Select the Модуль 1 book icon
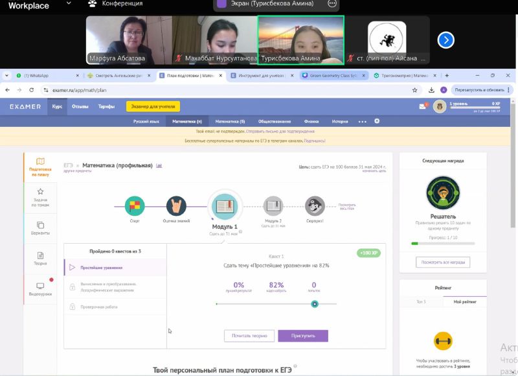The image size is (518, 376). point(224,206)
